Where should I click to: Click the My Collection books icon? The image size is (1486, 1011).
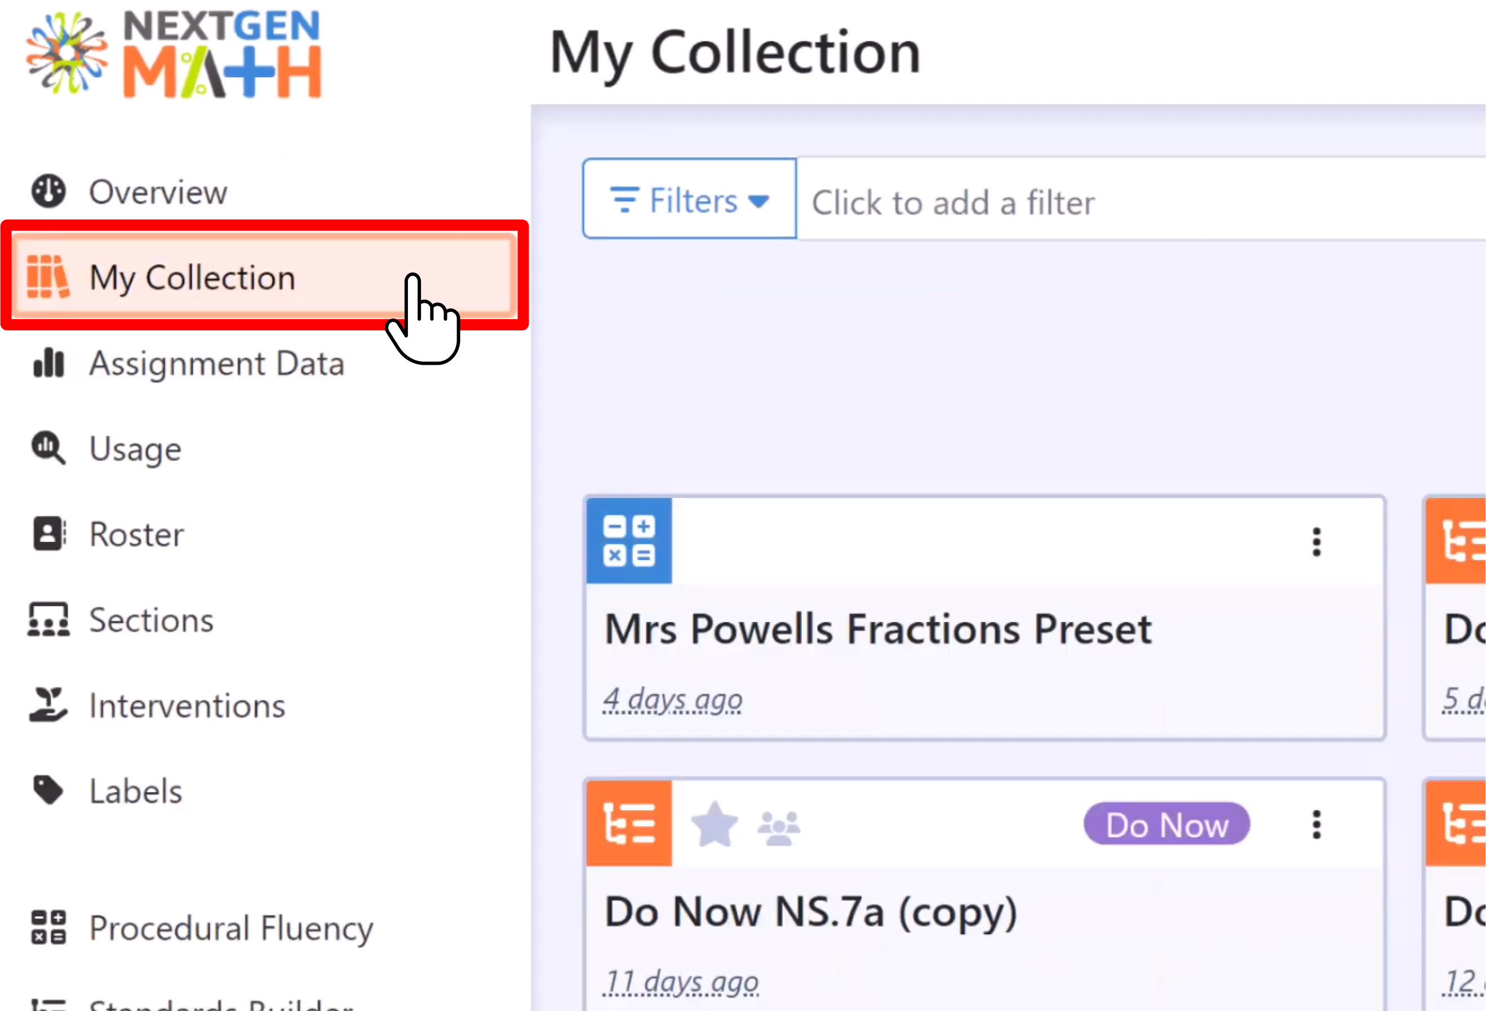tap(48, 277)
